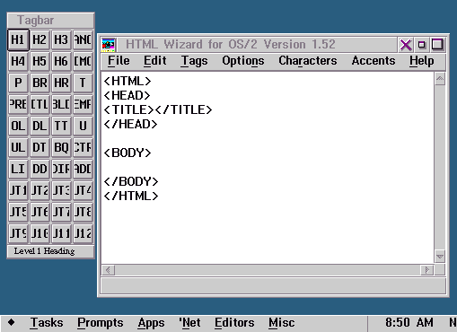
Task: Click user tag button UT3
Action: [61, 190]
